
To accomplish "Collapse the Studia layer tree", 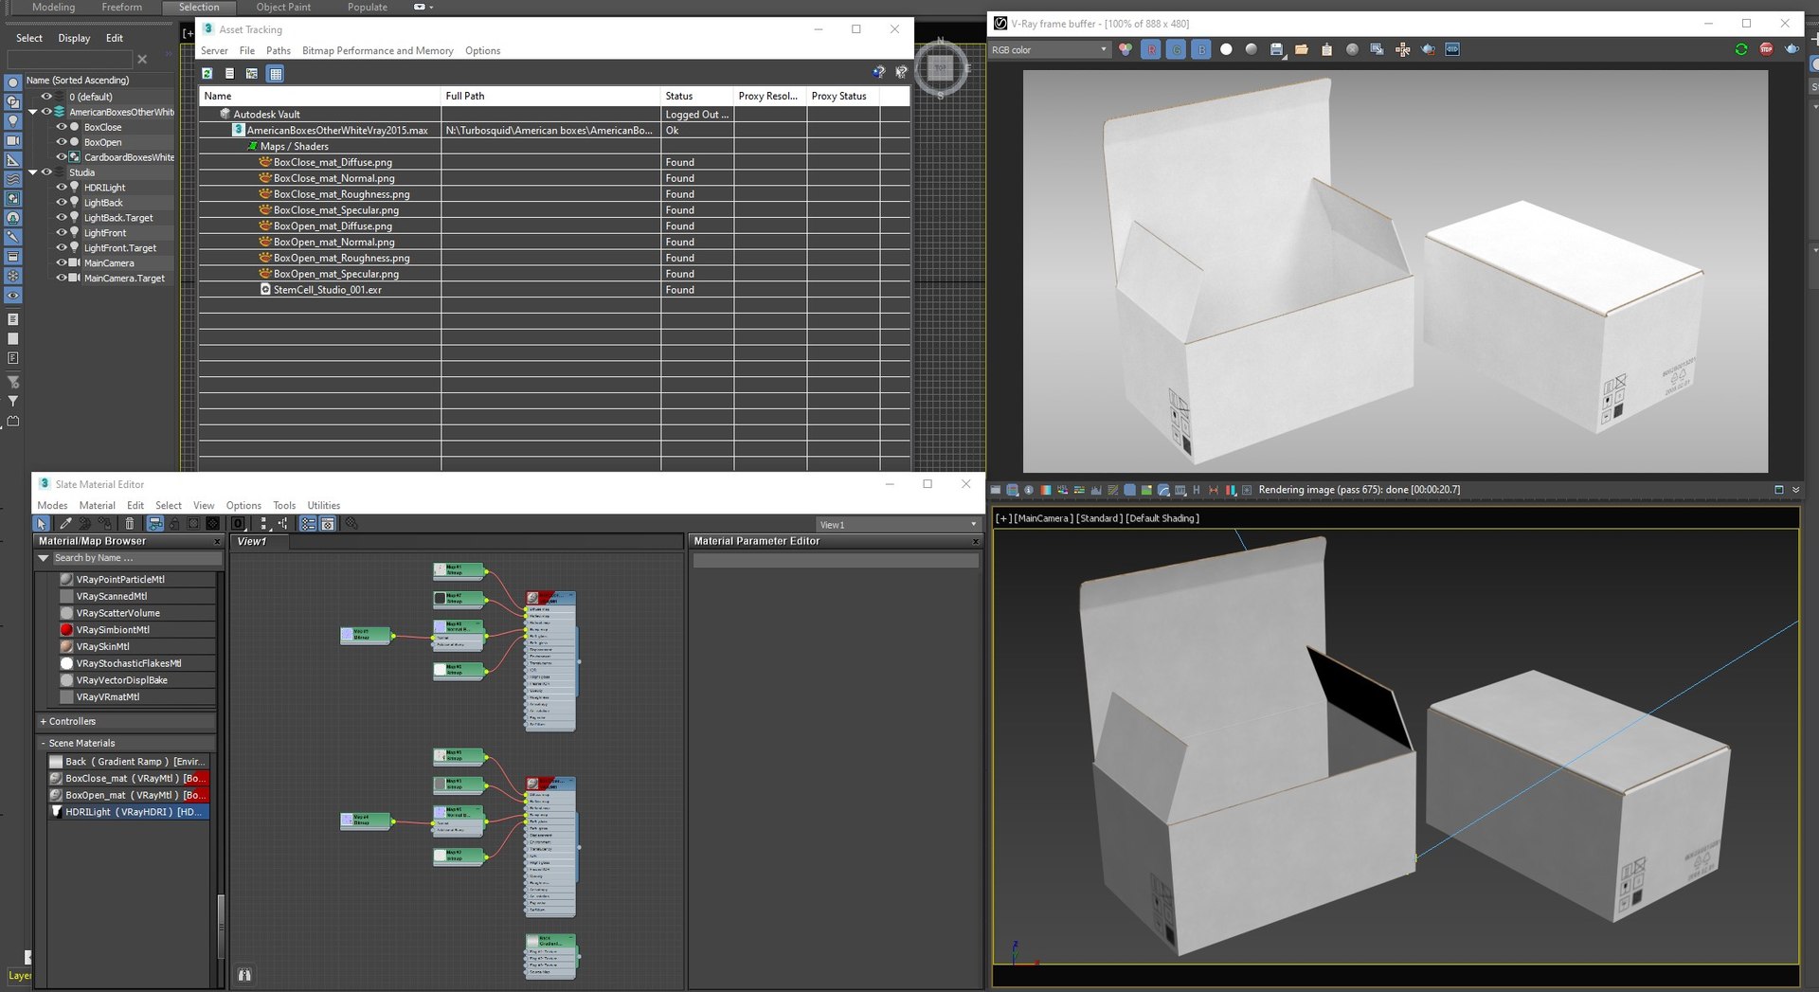I will 33,172.
